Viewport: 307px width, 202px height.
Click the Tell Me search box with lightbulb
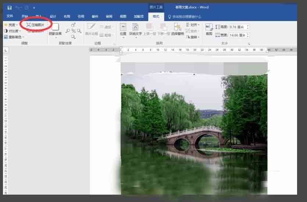click(185, 17)
